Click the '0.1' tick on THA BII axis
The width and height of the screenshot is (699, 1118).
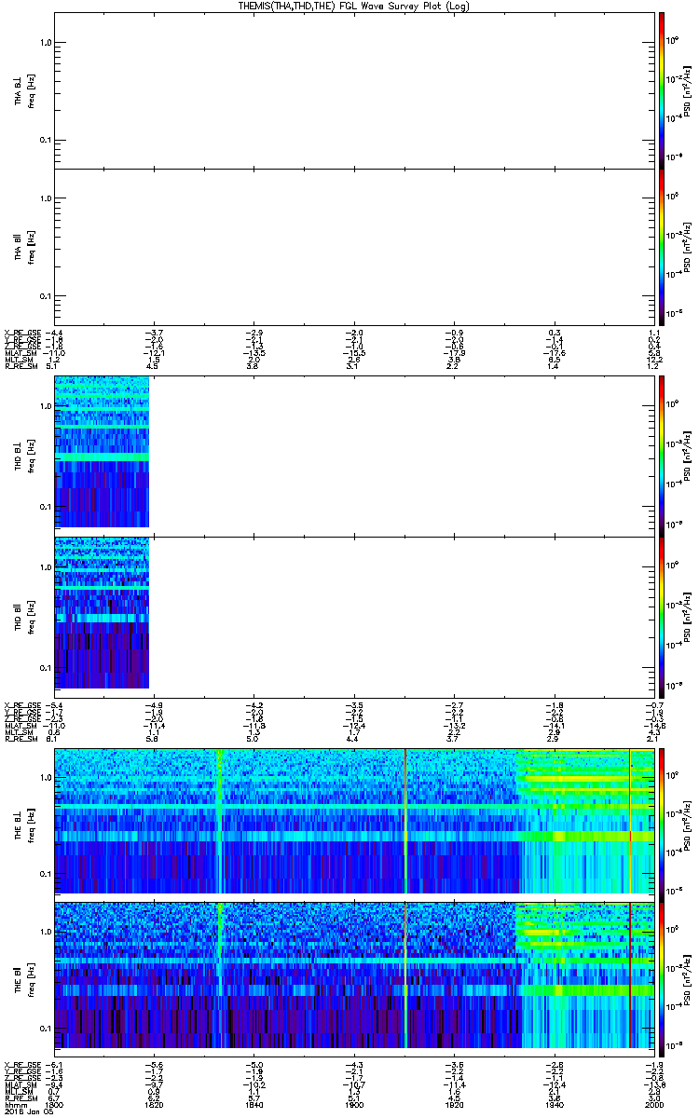pos(45,296)
